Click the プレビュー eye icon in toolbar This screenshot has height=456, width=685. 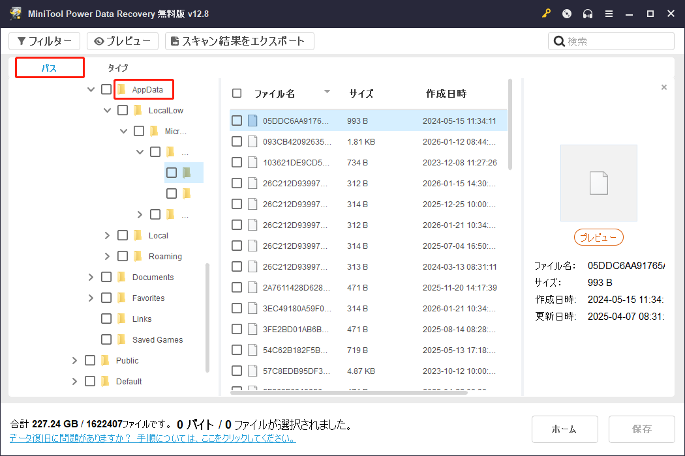pos(100,40)
